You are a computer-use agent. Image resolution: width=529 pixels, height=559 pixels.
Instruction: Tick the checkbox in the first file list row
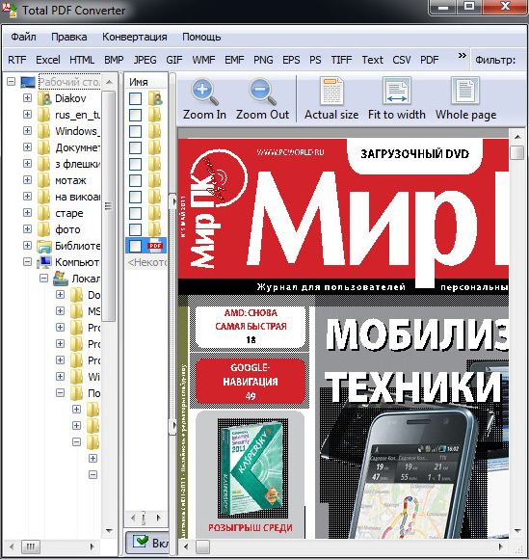pyautogui.click(x=135, y=98)
